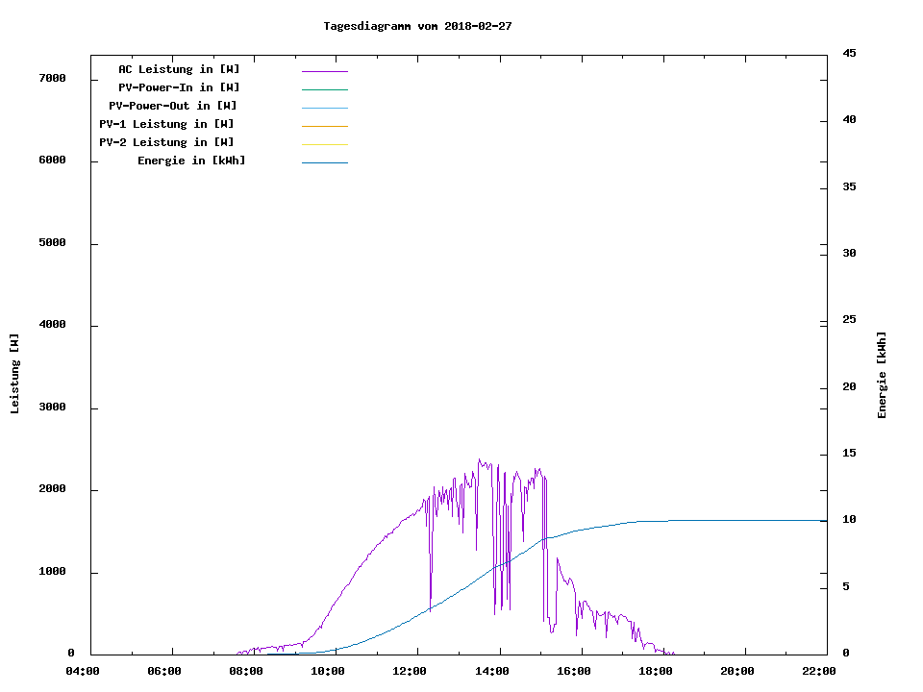This screenshot has width=923, height=692.
Task: Click the right axis title 'Energie [kWh]'
Action: [882, 375]
